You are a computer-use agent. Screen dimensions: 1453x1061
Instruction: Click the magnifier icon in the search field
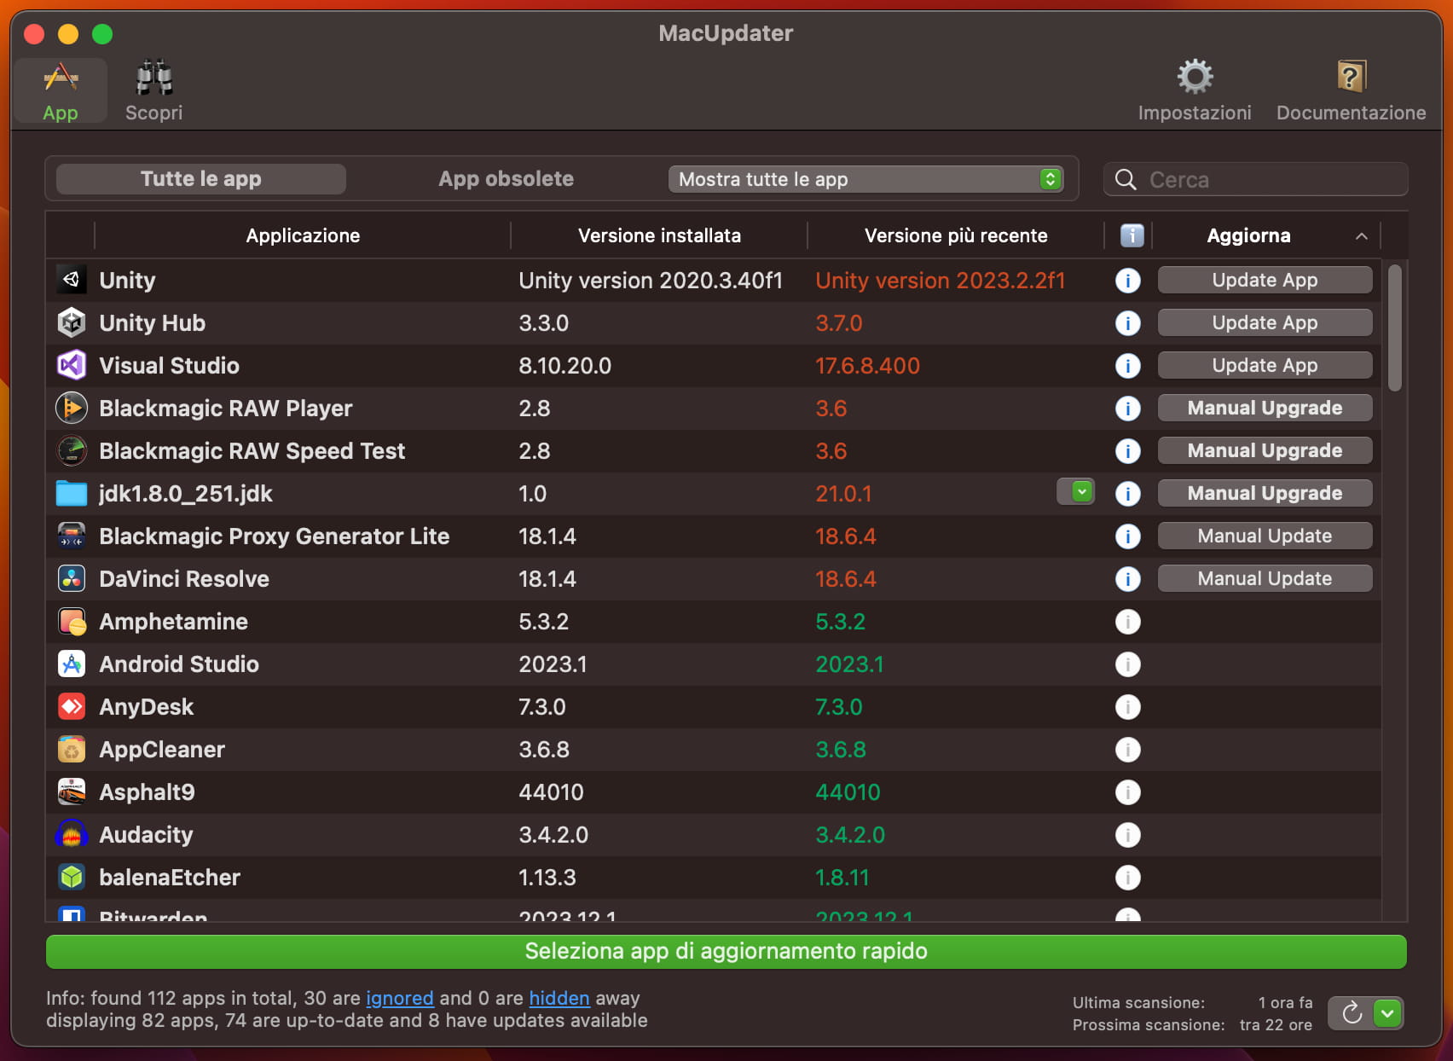point(1126,179)
